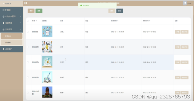
Task: Expand the 系统用户 menu chevron
Action: point(20,49)
